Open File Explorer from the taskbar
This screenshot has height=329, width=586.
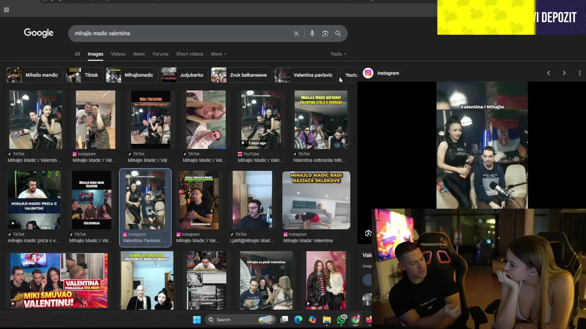tap(326, 319)
